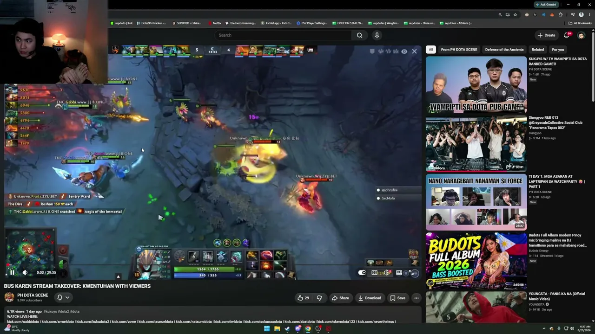The image size is (595, 334).
Task: Open the Chrome extensions puzzle icon
Action: tap(561, 14)
